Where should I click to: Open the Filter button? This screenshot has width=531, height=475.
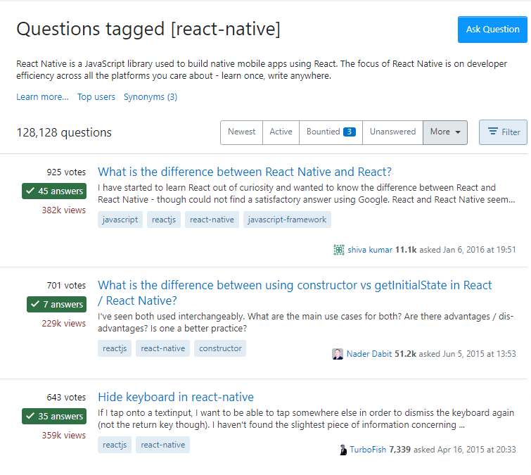pyautogui.click(x=503, y=132)
